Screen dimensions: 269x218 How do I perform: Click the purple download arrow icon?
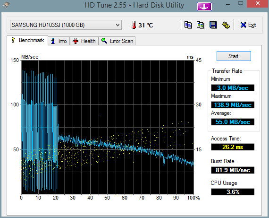pos(204,7)
